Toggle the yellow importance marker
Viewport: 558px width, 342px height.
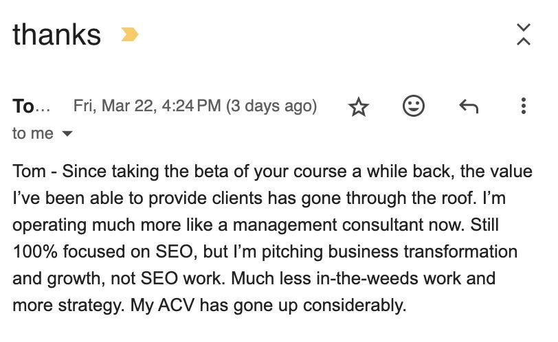point(129,34)
